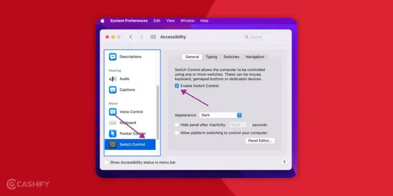
Task: Open the Panel Editor
Action: tap(260, 141)
